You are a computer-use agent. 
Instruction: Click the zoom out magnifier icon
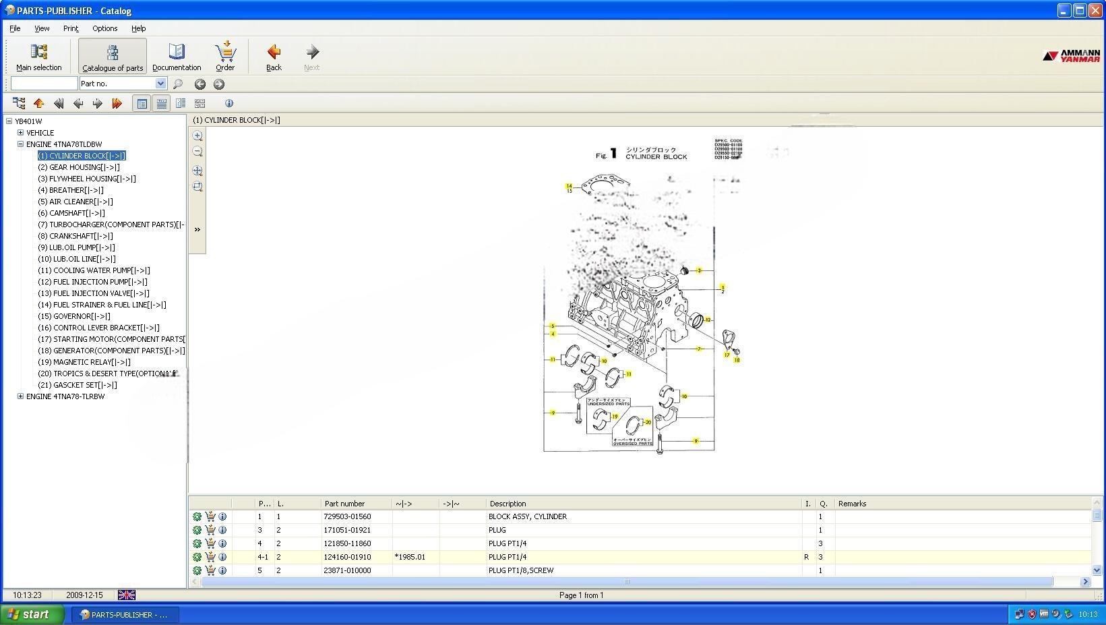coord(197,152)
